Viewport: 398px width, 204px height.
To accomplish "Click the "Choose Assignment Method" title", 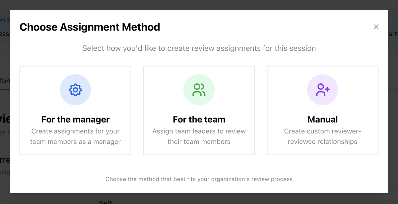I will (x=90, y=27).
